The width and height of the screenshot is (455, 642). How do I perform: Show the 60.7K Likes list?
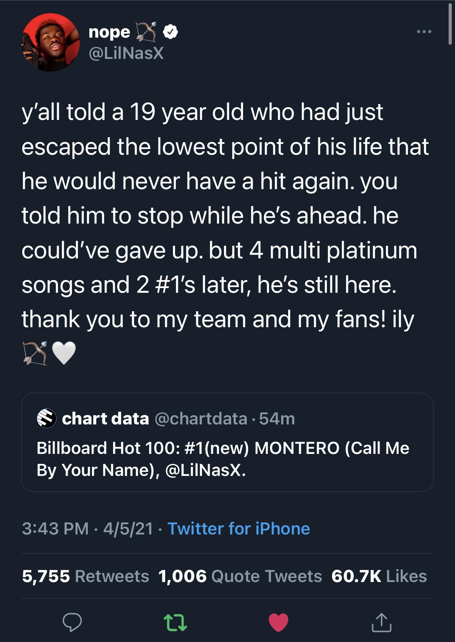[x=379, y=576]
